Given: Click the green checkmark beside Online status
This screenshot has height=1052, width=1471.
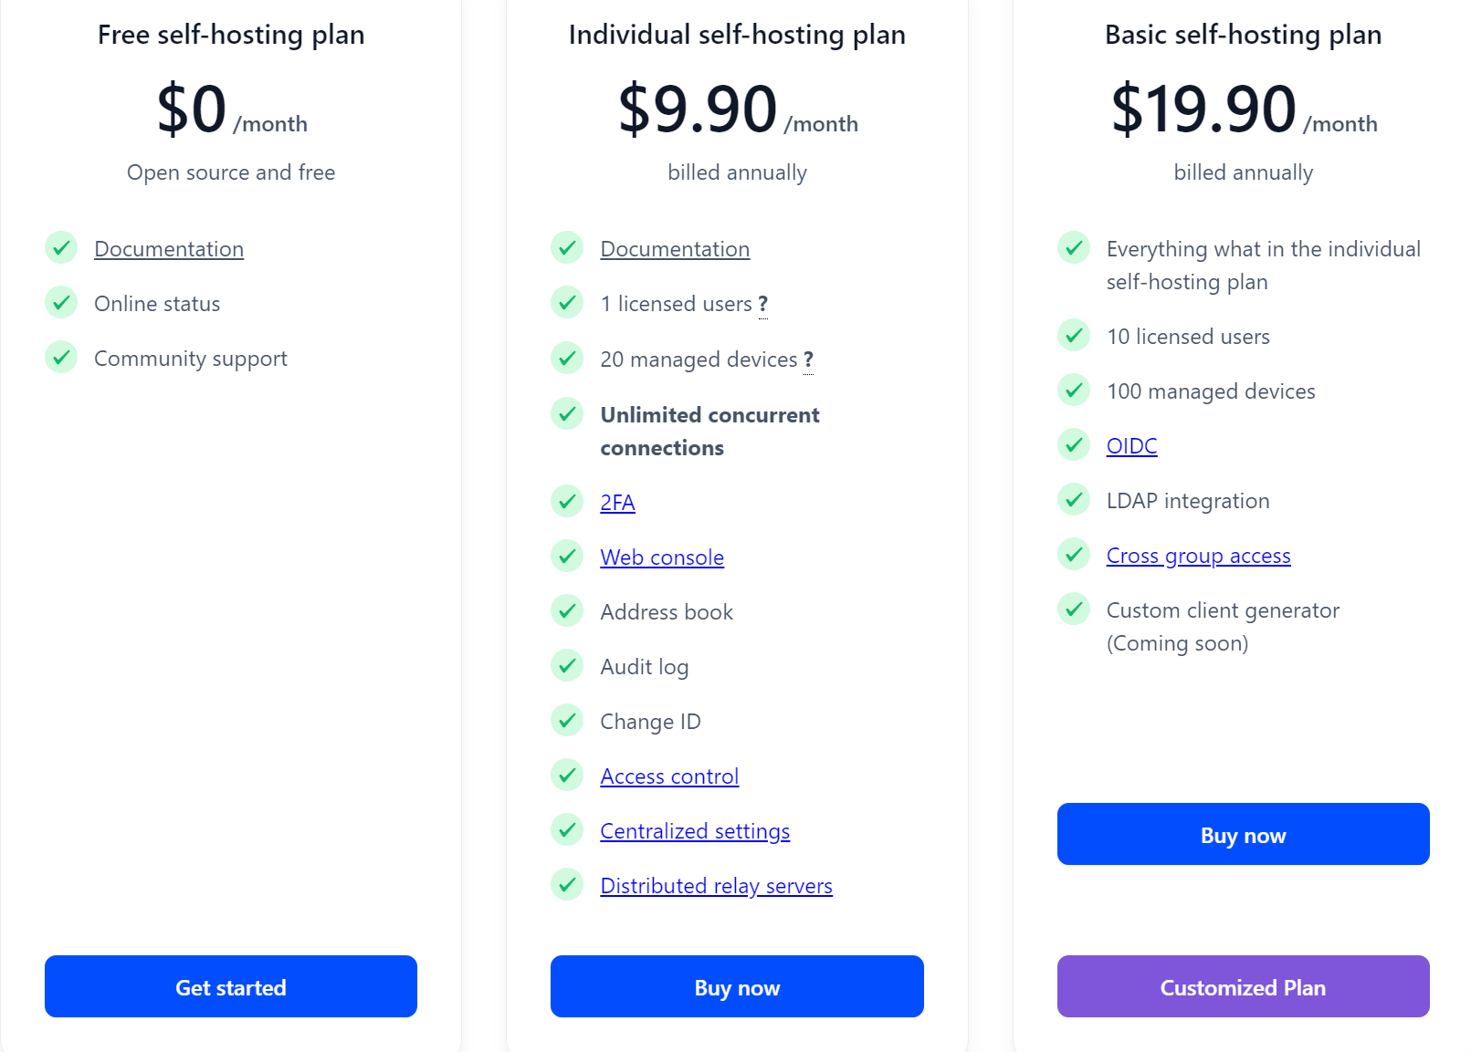Looking at the screenshot, I should coord(61,303).
